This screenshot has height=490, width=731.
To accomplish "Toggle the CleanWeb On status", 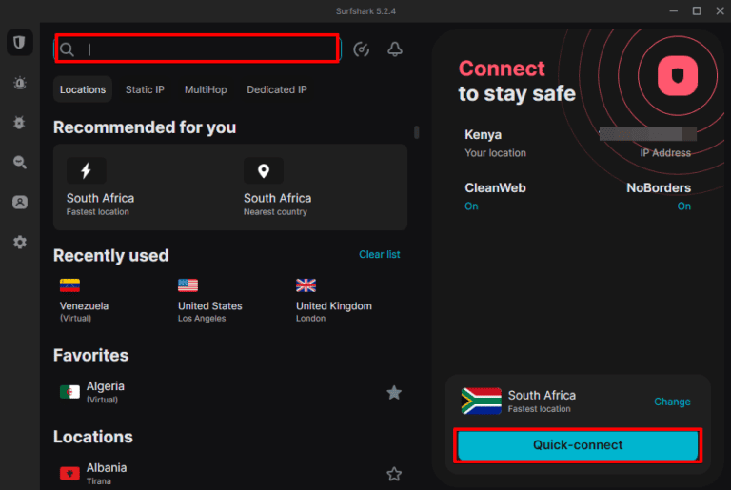I will tap(471, 206).
